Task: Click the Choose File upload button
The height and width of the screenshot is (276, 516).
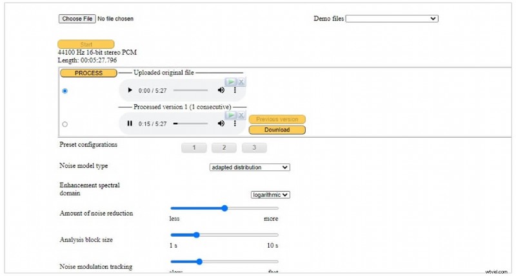Action: [77, 19]
